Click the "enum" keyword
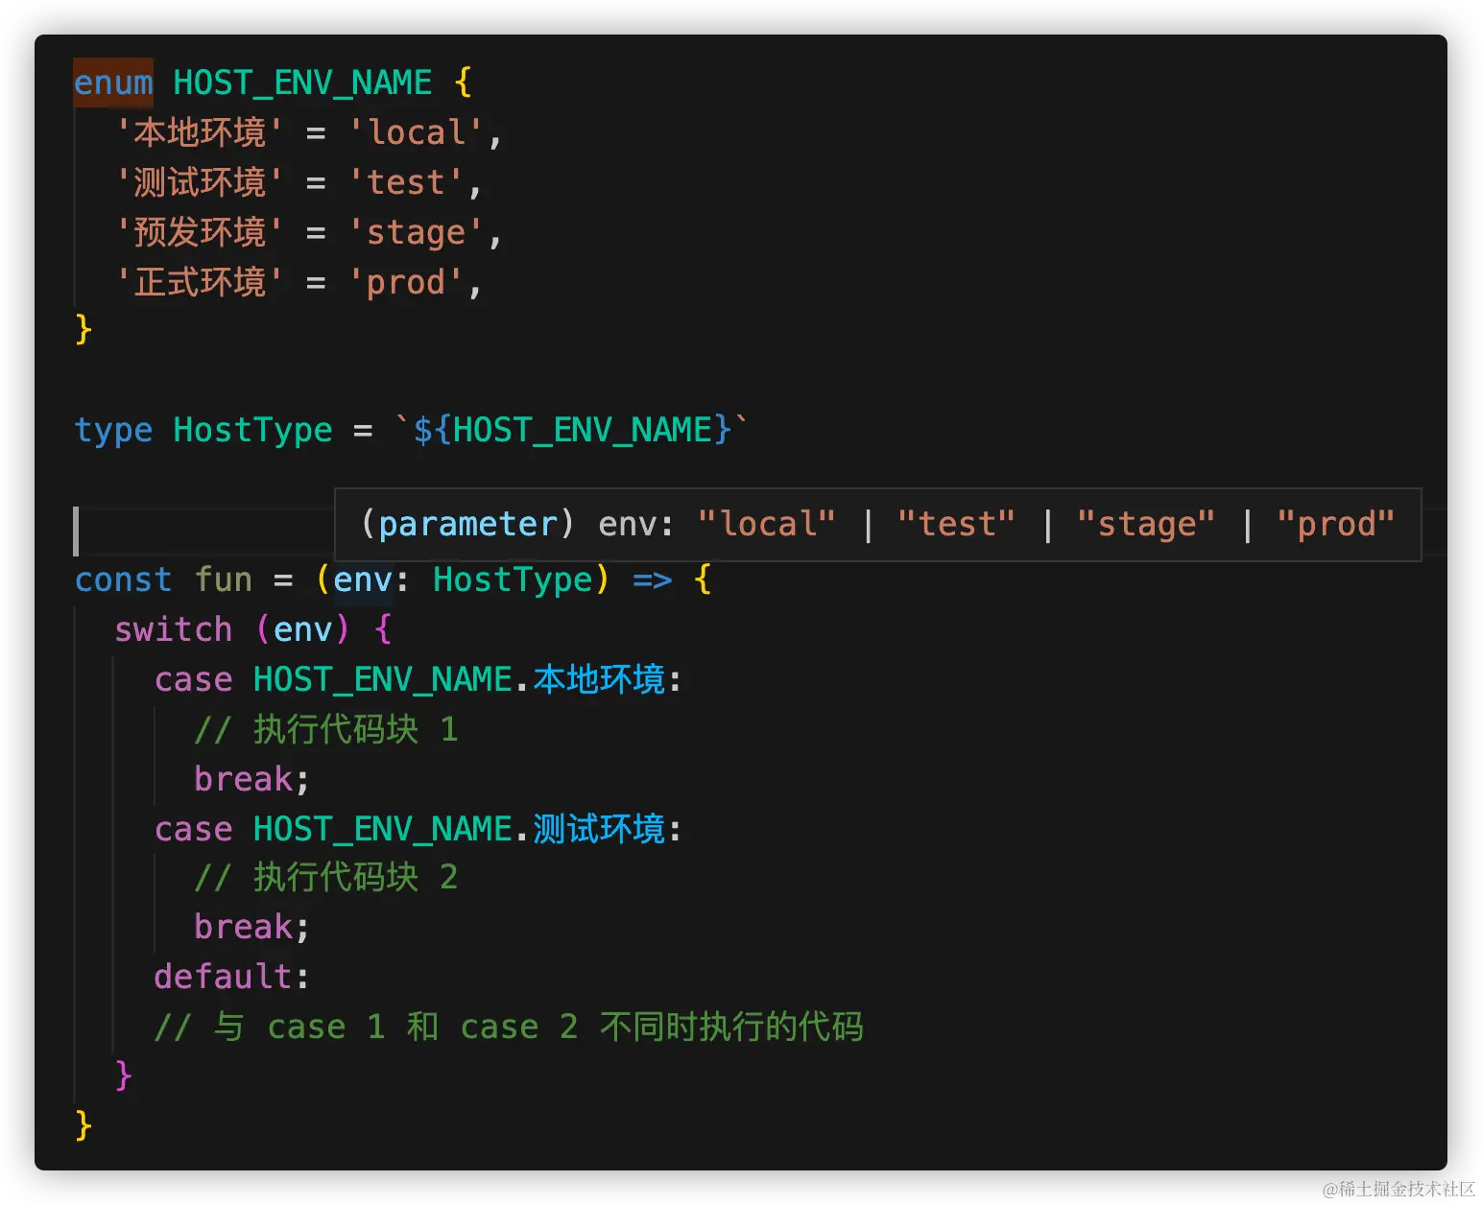 (x=113, y=83)
